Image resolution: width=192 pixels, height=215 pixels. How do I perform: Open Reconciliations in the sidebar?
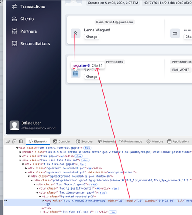point(31,44)
